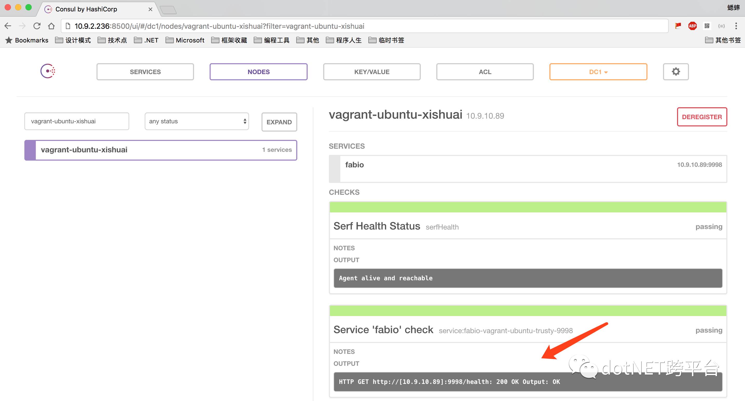Click the browser home icon
Viewport: 745px width, 401px height.
pyautogui.click(x=51, y=26)
